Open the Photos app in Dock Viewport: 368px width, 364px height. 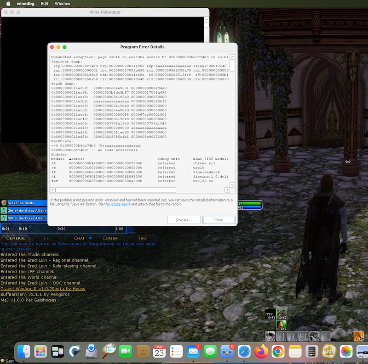[346, 351]
